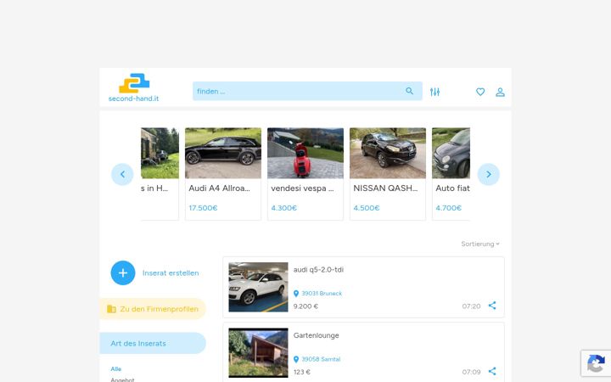The width and height of the screenshot is (611, 382).
Task: Go to previous carousel slide
Action: coord(122,174)
